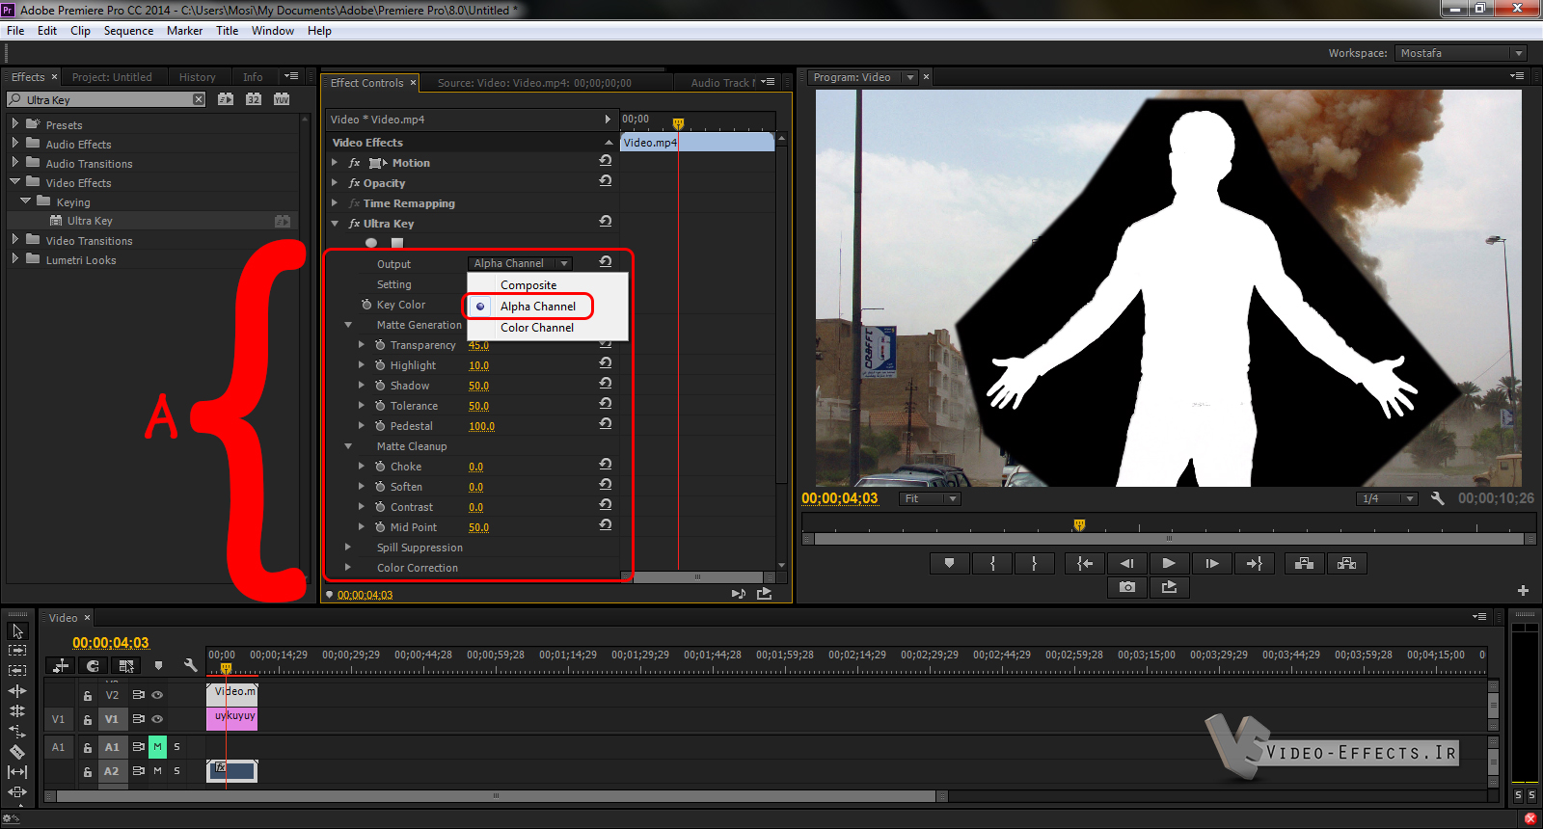Switch to the Project: Untitled tab
Image resolution: width=1543 pixels, height=829 pixels.
pos(112,77)
